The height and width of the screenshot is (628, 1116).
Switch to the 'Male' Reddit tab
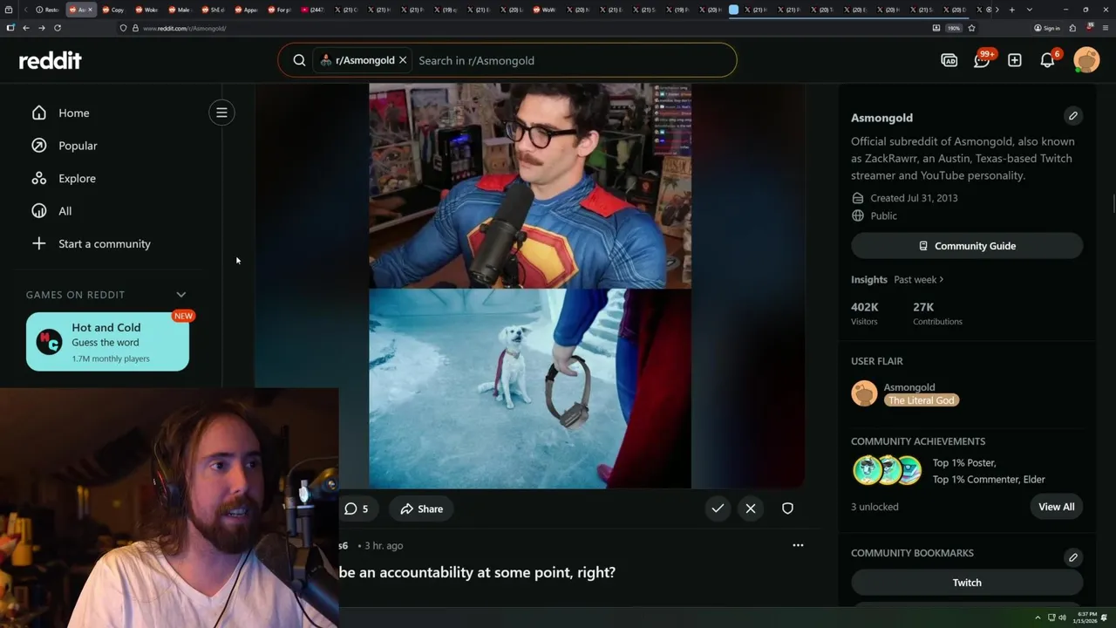[180, 10]
